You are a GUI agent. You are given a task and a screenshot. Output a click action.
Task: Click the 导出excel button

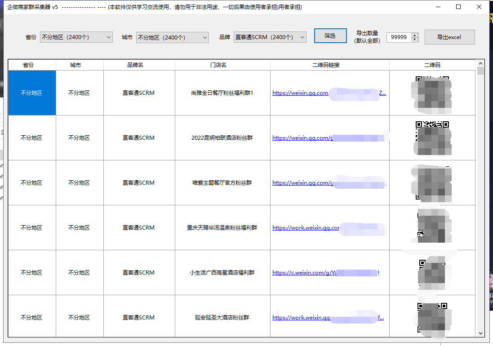click(x=449, y=37)
